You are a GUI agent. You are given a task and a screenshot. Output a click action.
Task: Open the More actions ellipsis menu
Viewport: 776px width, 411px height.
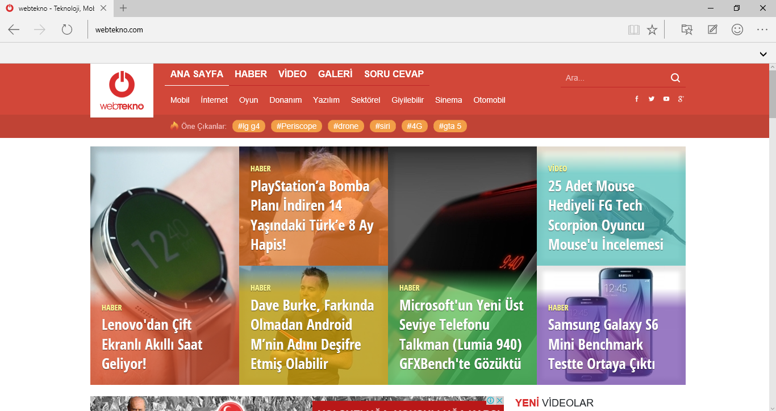click(762, 30)
